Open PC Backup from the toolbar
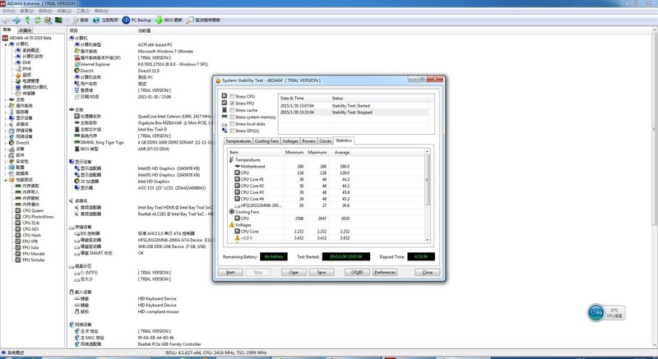This screenshot has height=359, width=658. 137,20
